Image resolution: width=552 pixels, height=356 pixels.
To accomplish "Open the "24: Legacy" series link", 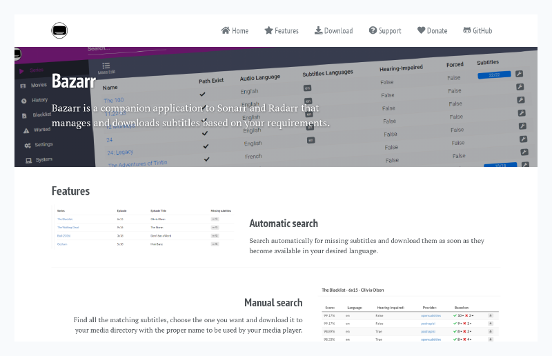I will [x=119, y=152].
